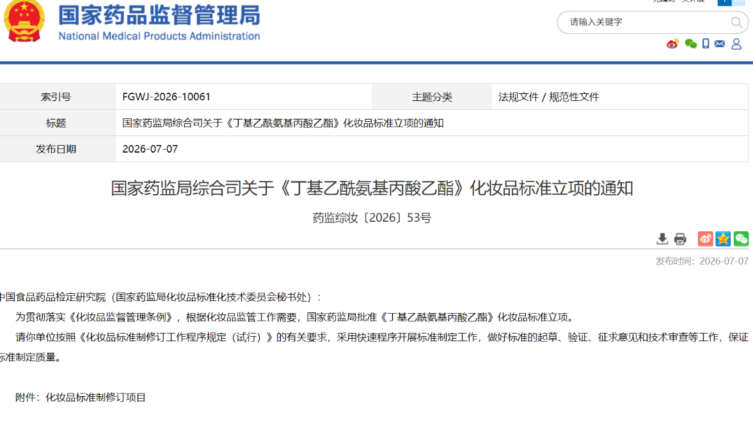Share the article to Weibo

coord(705,239)
